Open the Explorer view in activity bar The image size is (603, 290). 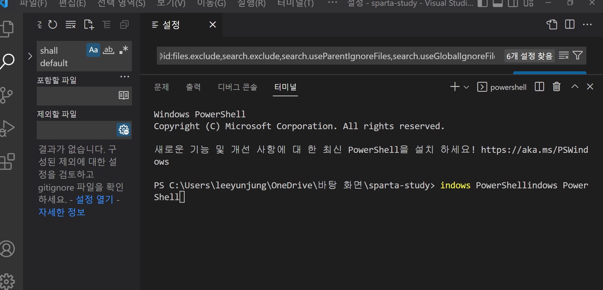[7, 29]
